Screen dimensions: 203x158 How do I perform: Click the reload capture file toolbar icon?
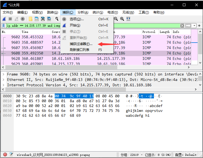49,19
